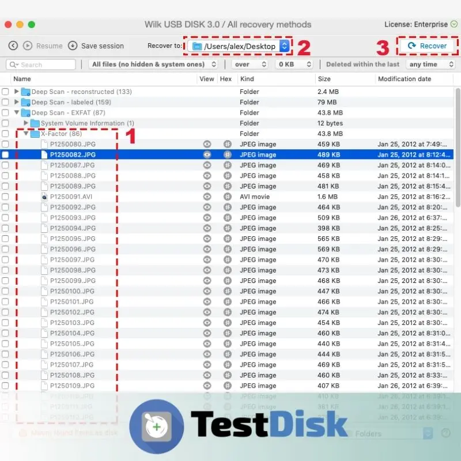Click the Recover button
The width and height of the screenshot is (461, 461).
[x=427, y=46]
